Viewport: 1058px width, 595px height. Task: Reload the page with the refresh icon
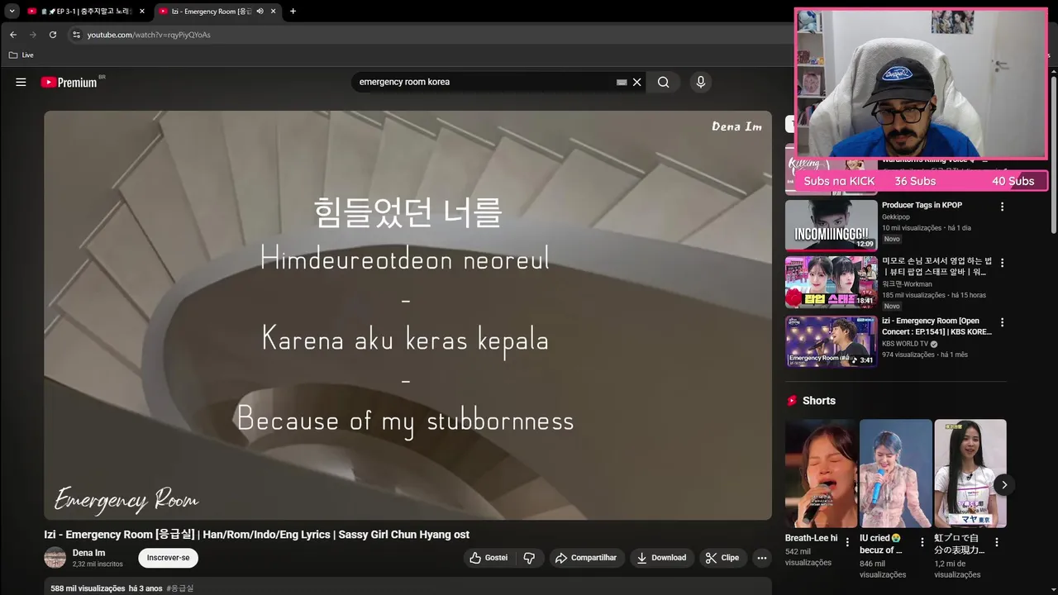pos(53,35)
